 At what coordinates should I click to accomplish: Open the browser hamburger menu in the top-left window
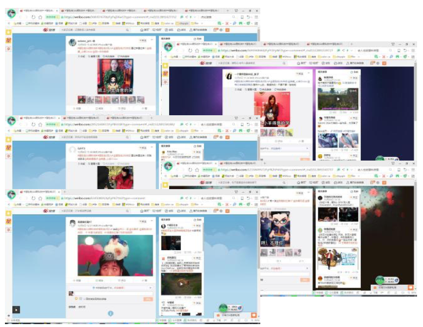pyautogui.click(x=256, y=17)
